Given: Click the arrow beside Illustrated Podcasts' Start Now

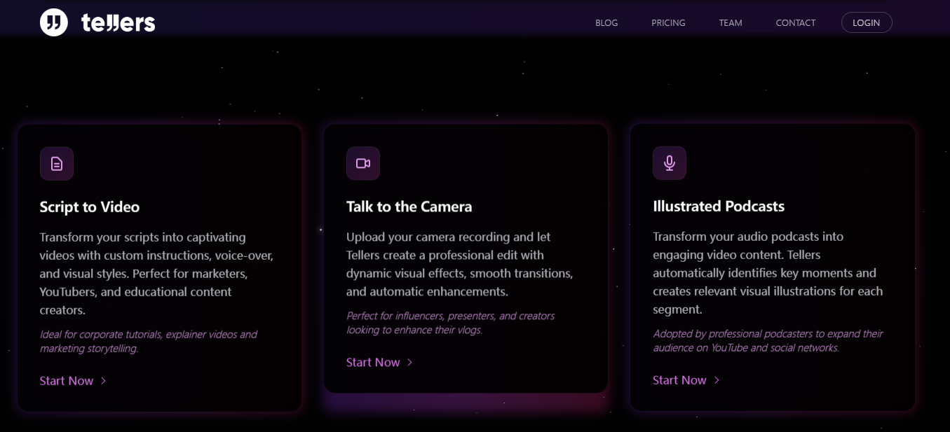Looking at the screenshot, I should pos(717,379).
